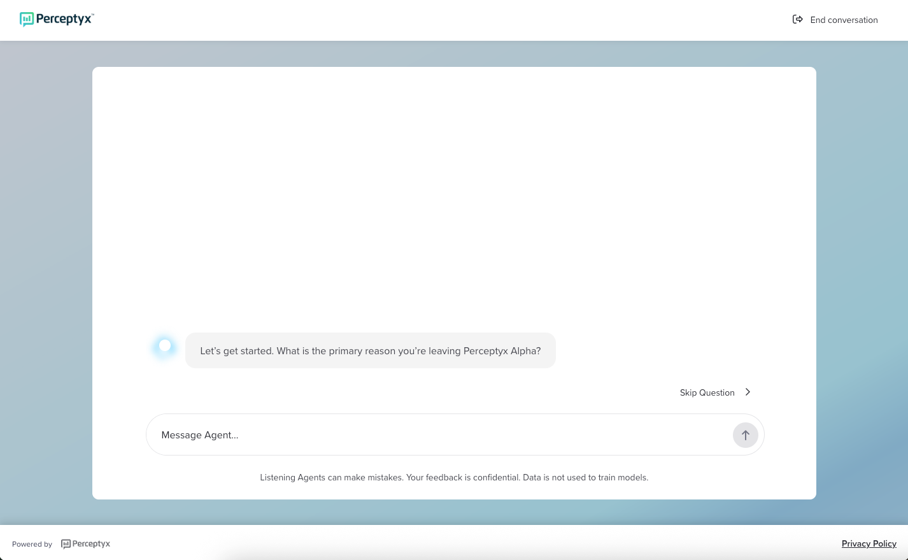Viewport: 908px width, 560px height.
Task: Select the End conversation label
Action: tap(844, 20)
